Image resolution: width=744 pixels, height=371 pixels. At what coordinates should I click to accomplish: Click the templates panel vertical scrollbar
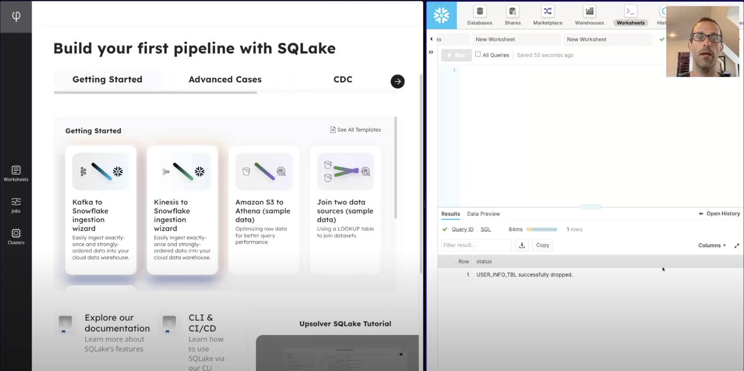(395, 168)
